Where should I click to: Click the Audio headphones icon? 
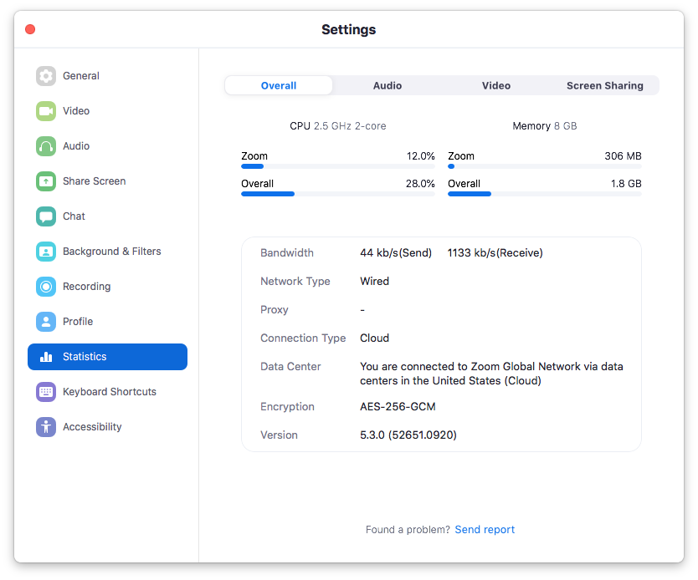[46, 146]
